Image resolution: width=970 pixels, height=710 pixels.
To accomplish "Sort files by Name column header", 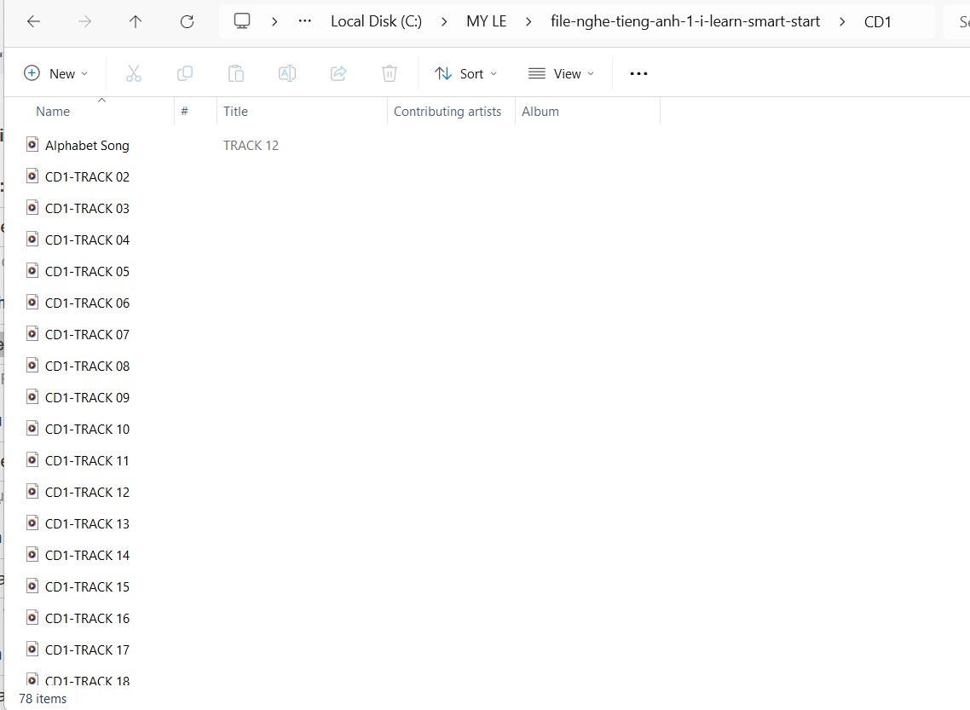I will coord(53,112).
